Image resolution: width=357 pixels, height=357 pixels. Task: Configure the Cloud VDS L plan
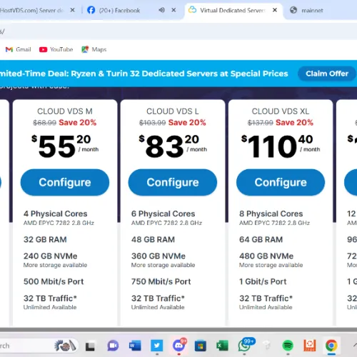(x=173, y=182)
